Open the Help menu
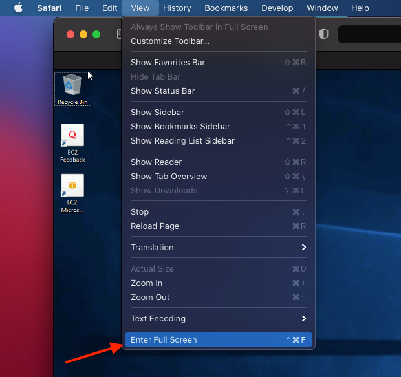Screen dimensions: 401x377 (x=360, y=8)
